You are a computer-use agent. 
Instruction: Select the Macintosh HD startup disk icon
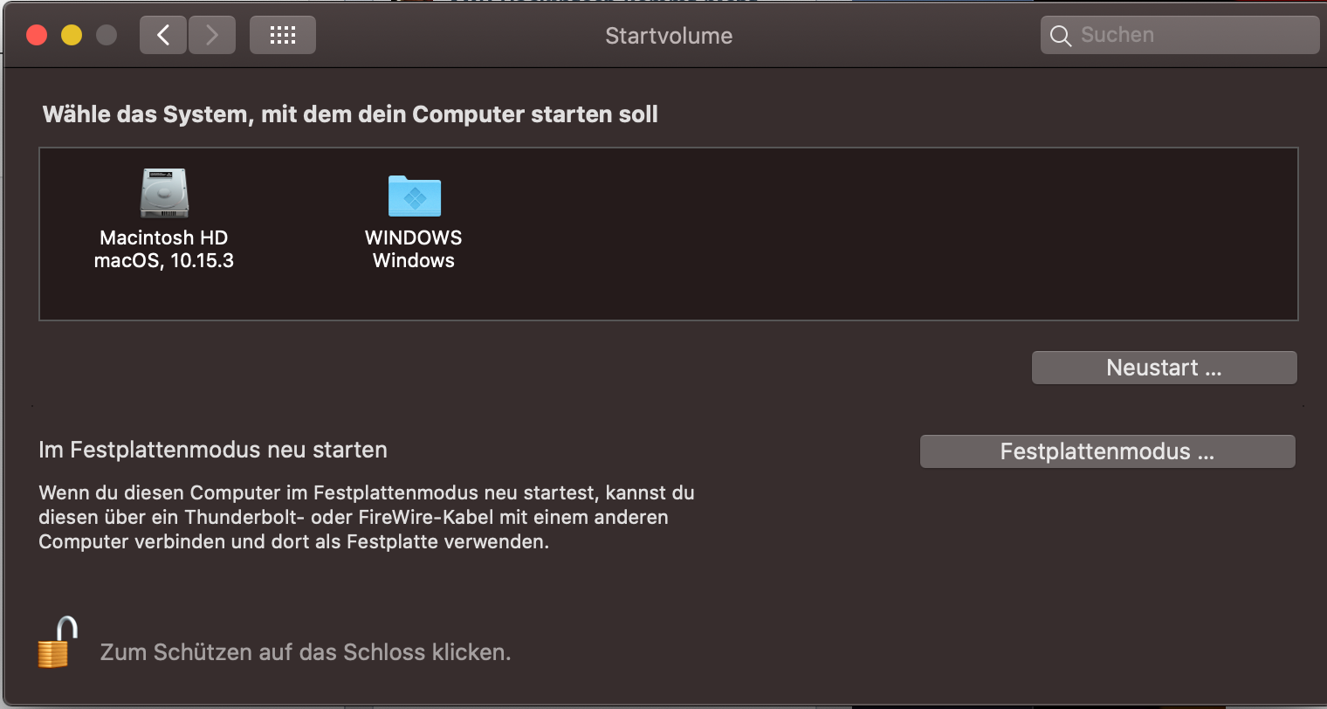click(164, 193)
